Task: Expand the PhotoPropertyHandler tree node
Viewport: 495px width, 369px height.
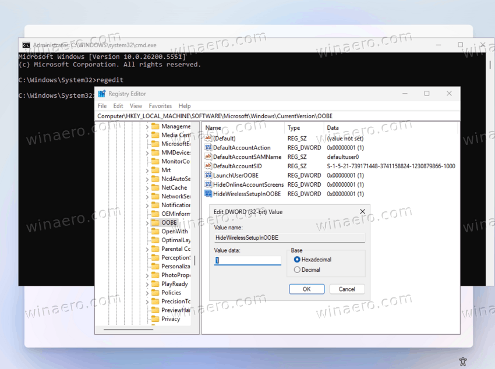Action: coord(147,275)
